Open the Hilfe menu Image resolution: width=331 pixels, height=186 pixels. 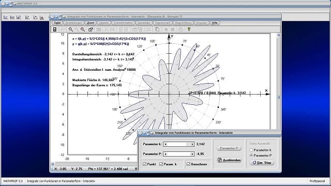pyautogui.click(x=215, y=23)
